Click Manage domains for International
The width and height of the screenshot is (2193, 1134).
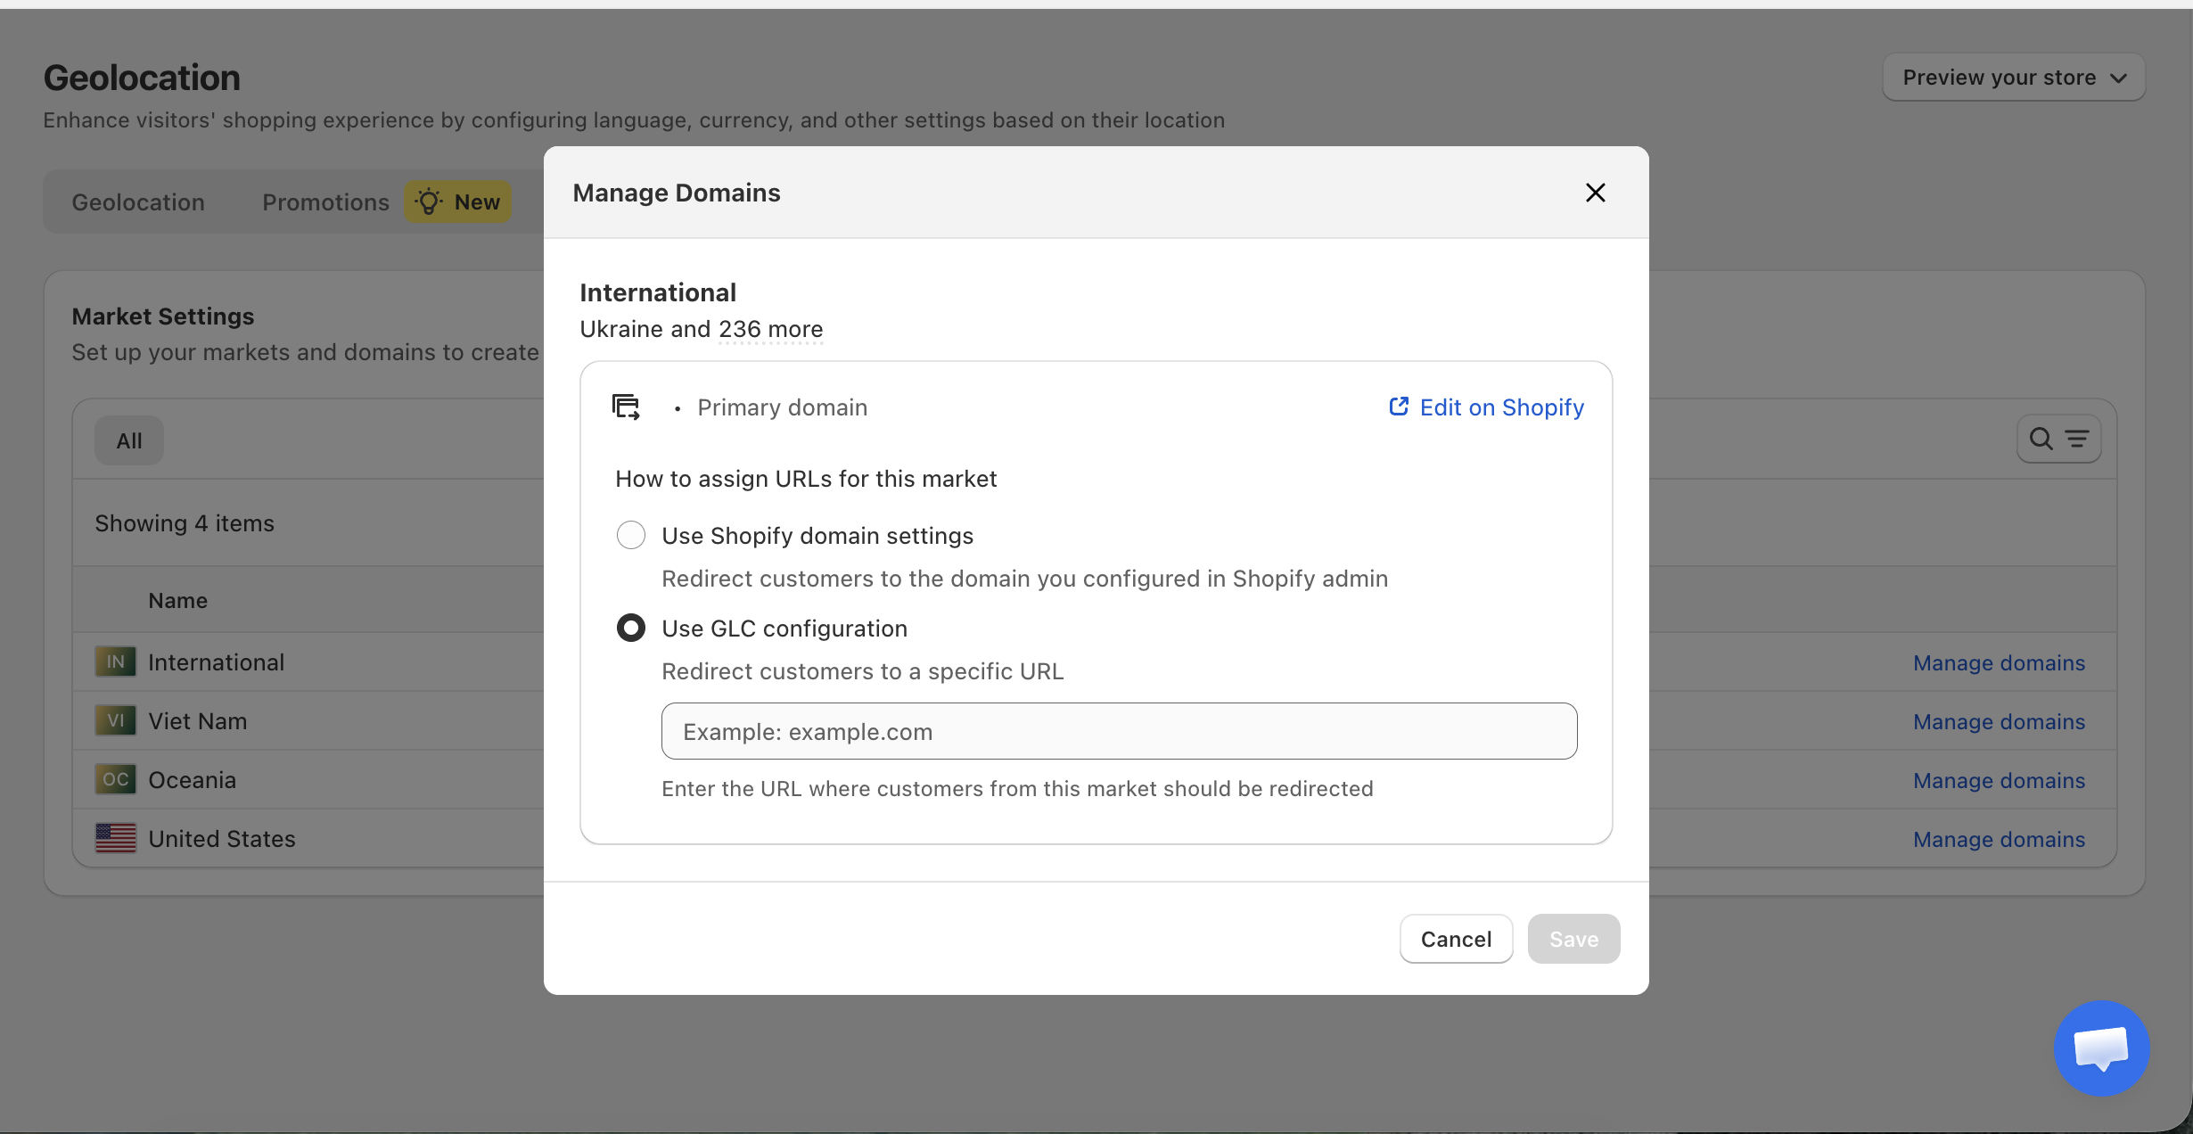[x=1999, y=662]
